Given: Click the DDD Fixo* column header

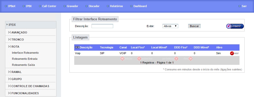Looking at the screenshot, I should (x=181, y=47).
